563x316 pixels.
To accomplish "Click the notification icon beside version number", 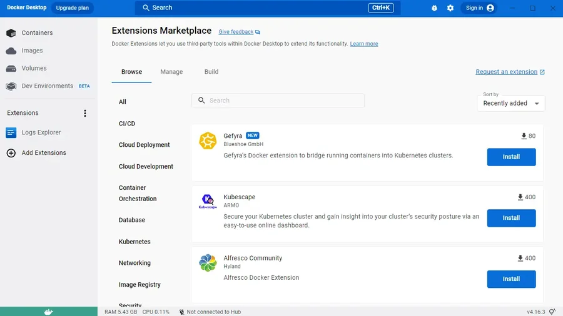I will 552,312.
